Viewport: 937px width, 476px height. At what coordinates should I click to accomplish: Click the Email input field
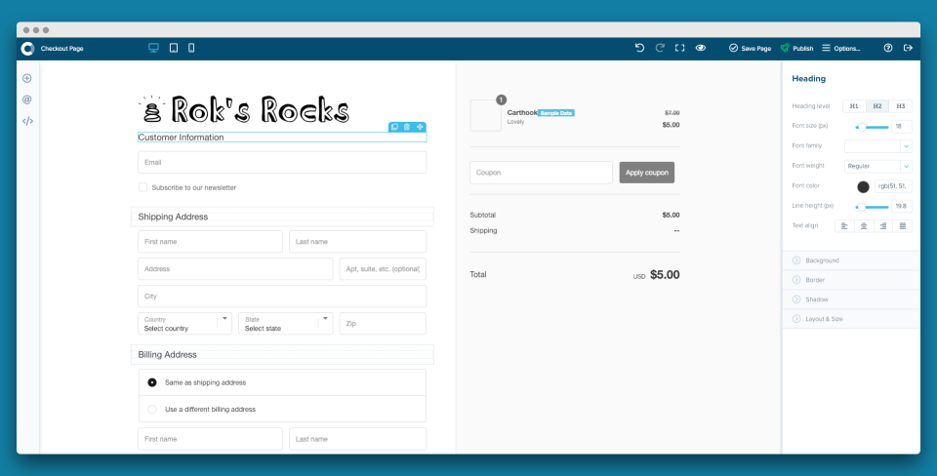coord(282,163)
